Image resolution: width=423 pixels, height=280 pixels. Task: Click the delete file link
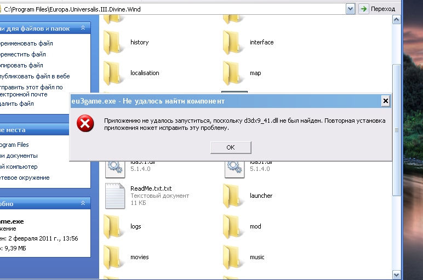[17, 104]
